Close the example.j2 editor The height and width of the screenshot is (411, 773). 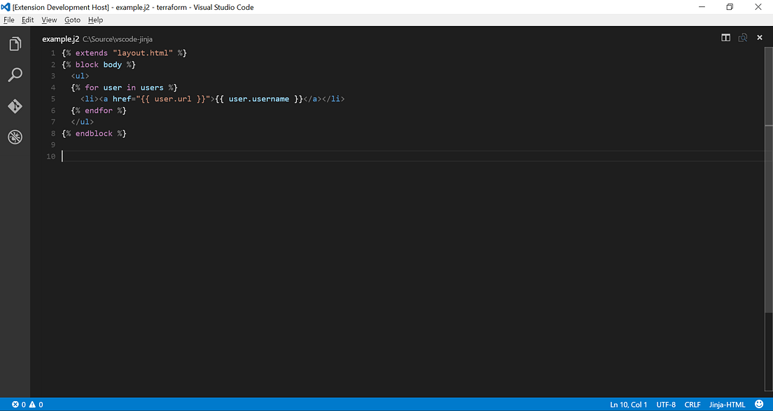[x=760, y=37]
